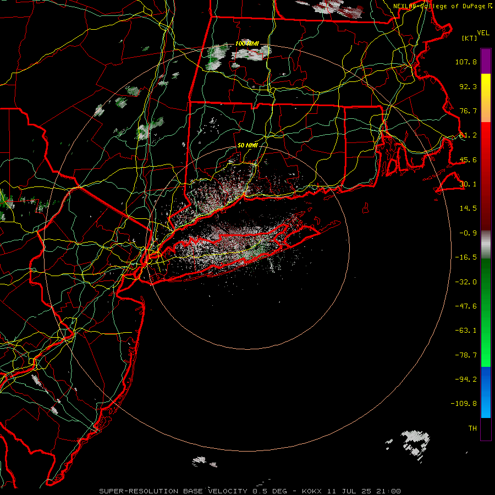Click the -16.5 velocity scale value
This screenshot has width=495, height=495.
pyautogui.click(x=466, y=257)
